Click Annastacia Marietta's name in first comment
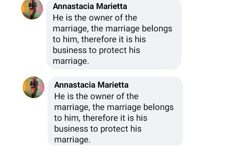Screen dimensions: 226x154 pos(90,6)
